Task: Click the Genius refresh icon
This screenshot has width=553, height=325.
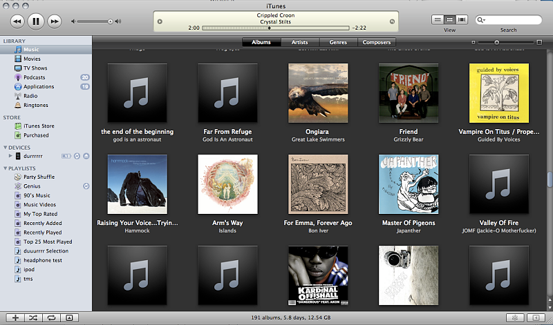Action: (x=86, y=186)
